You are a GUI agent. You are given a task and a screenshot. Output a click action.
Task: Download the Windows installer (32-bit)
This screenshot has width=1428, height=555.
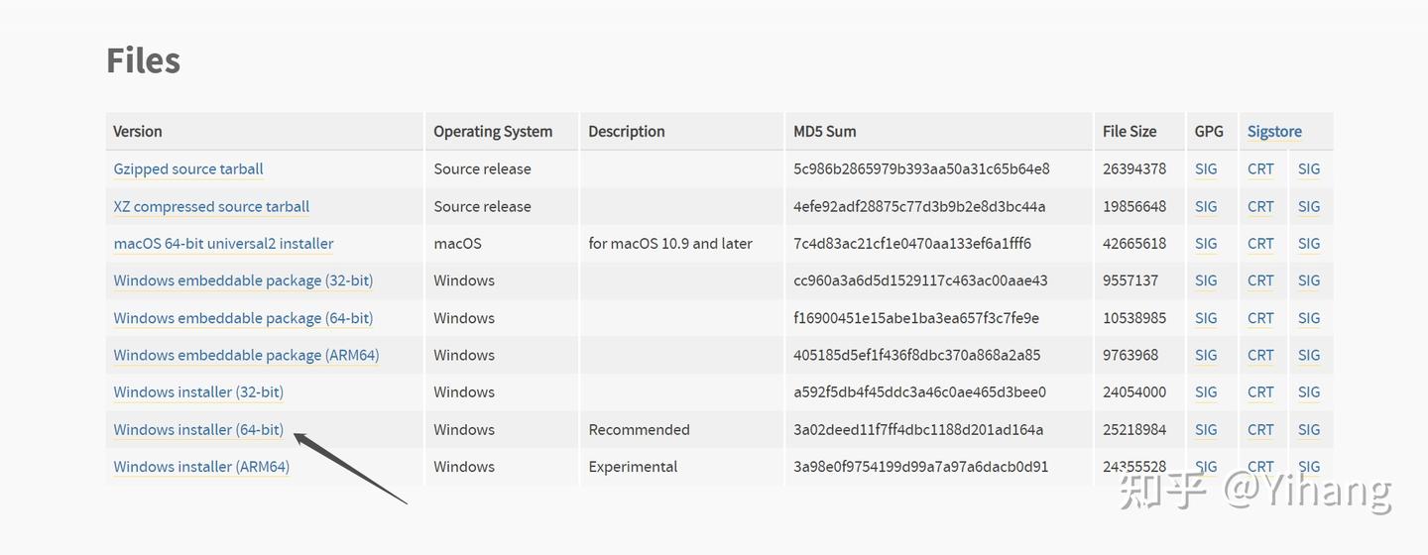[198, 392]
